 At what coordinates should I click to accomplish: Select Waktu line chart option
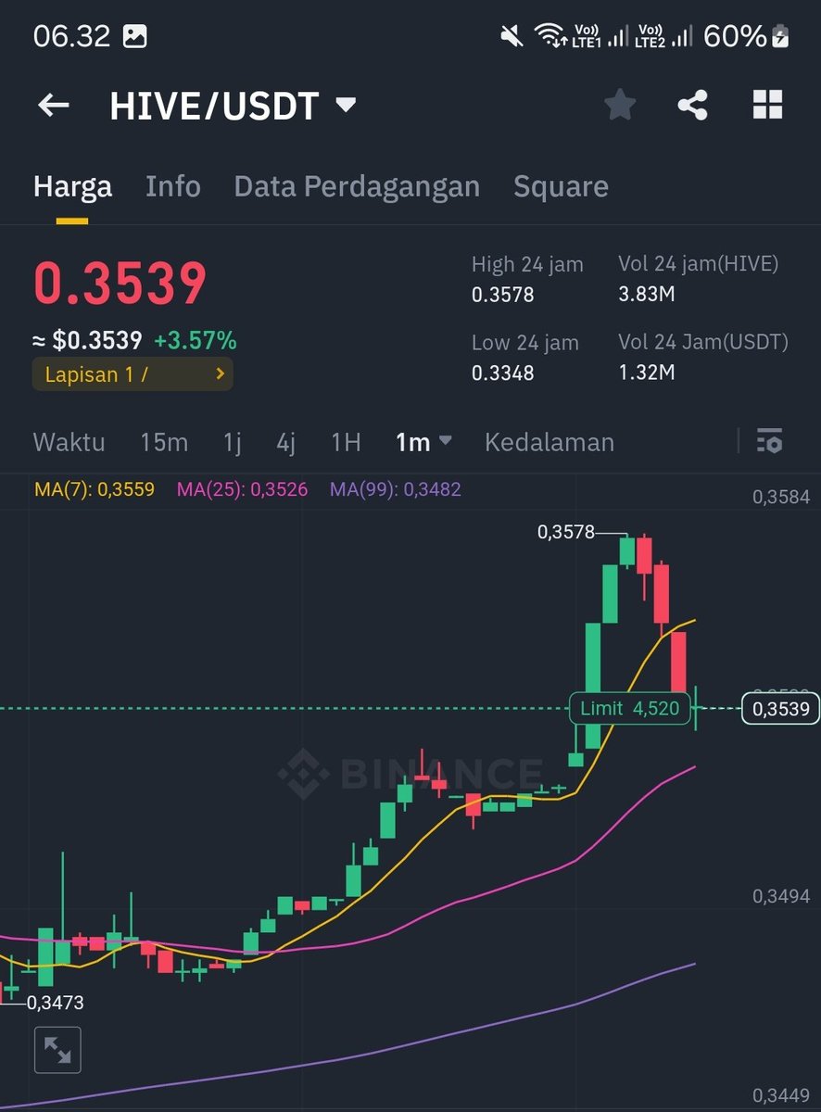(69, 442)
